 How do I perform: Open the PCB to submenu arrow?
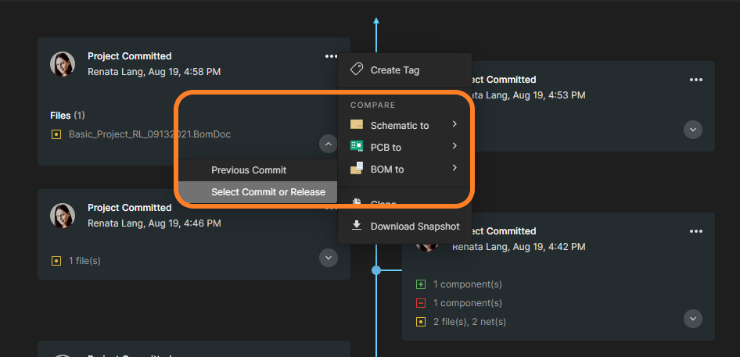coord(454,146)
